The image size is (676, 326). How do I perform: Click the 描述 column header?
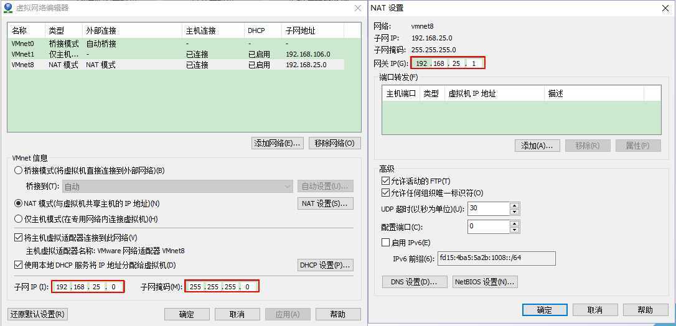point(594,93)
